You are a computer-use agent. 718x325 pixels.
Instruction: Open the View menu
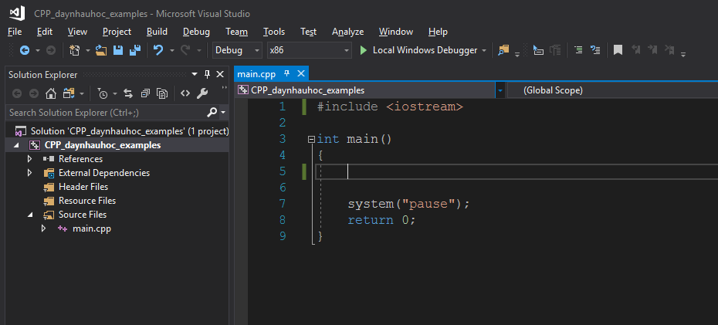(x=77, y=32)
